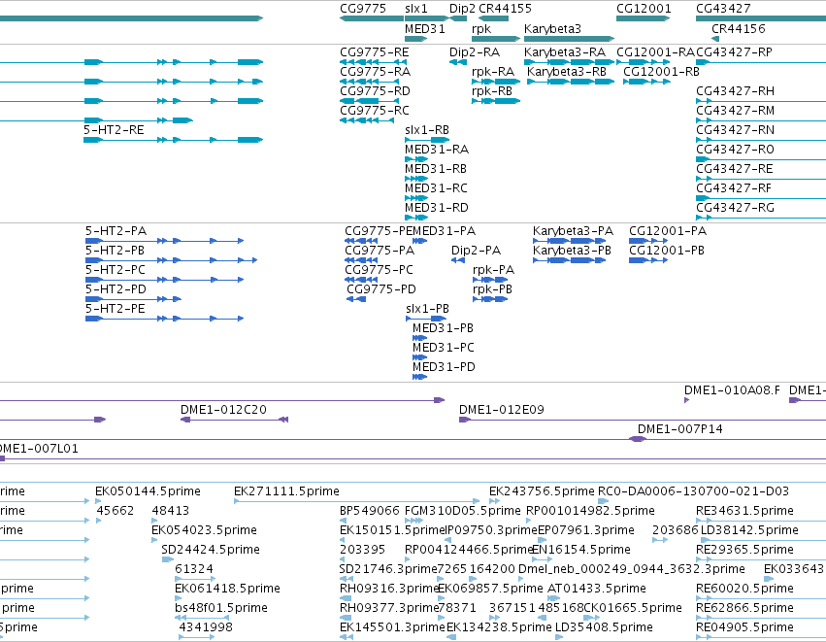Click transcript rpk-RA
Viewport: 826px width, 642px height.
click(x=493, y=72)
